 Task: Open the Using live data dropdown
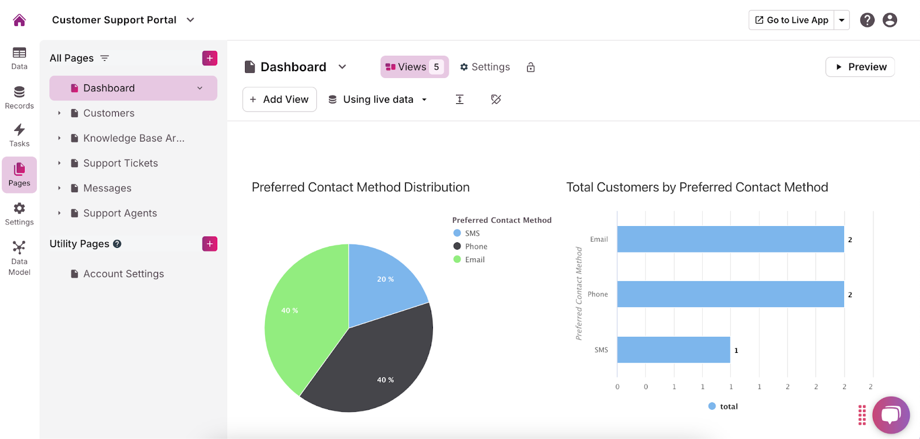tap(377, 99)
